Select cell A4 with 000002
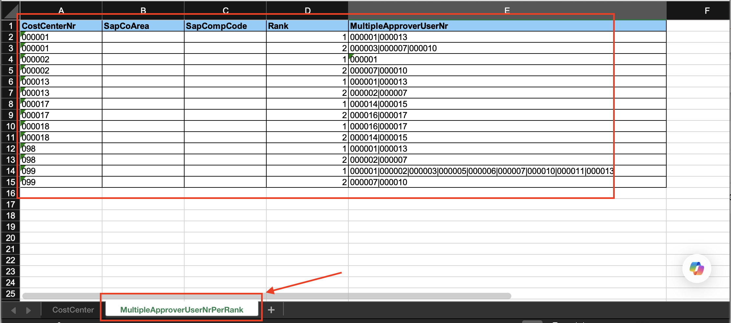731x323 pixels. click(61, 59)
